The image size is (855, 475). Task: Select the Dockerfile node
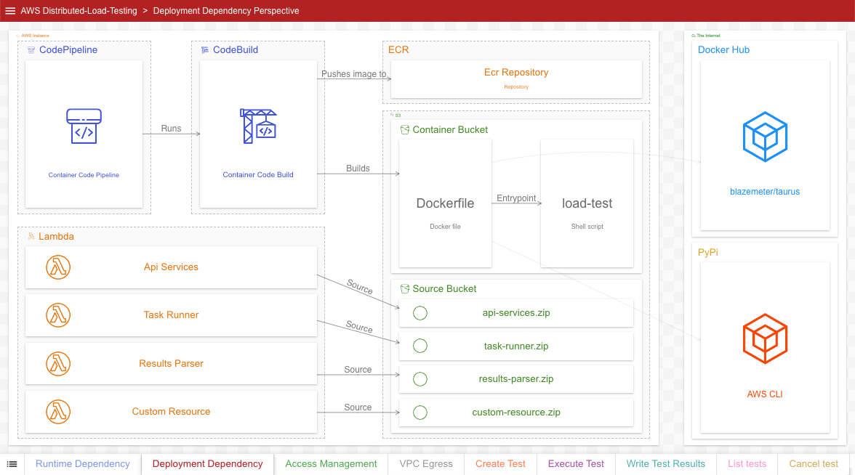click(x=445, y=203)
